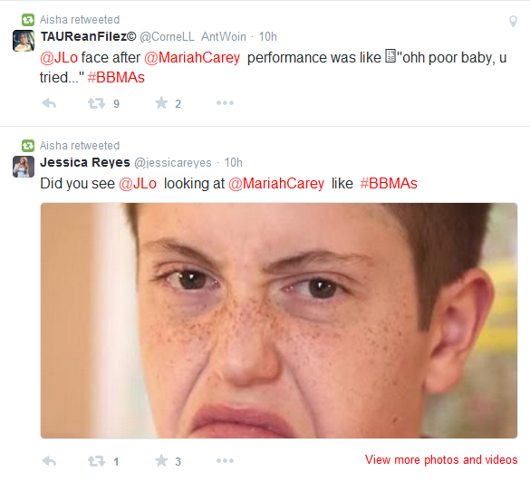Open more options for Jessica Reyes tweet
The height and width of the screenshot is (481, 530).
coord(225,460)
